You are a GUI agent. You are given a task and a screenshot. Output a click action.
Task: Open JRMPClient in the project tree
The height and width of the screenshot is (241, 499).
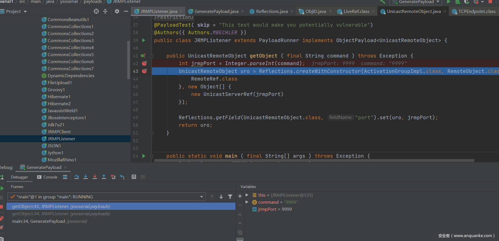click(59, 132)
